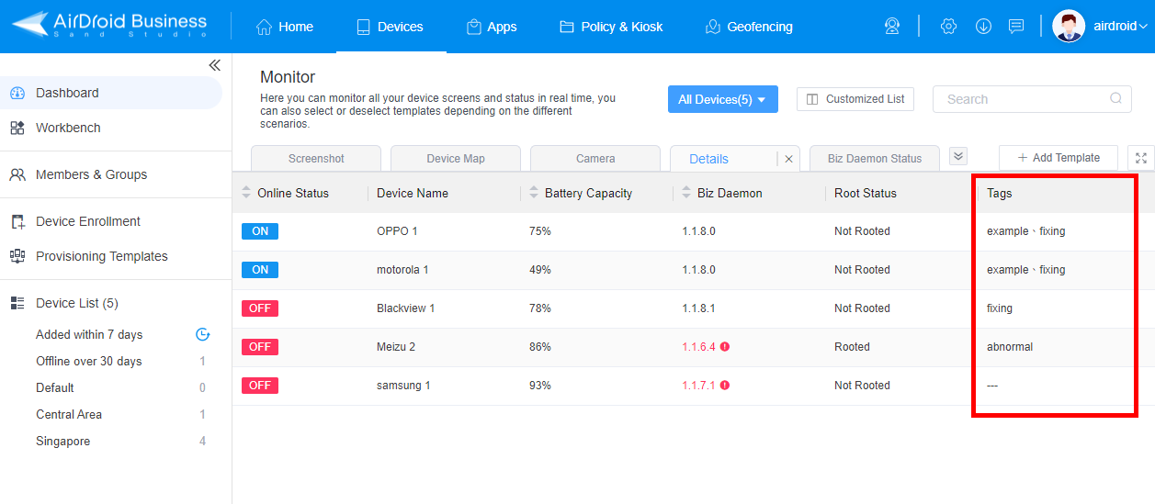Click the Customized List button
The width and height of the screenshot is (1155, 504).
click(855, 99)
